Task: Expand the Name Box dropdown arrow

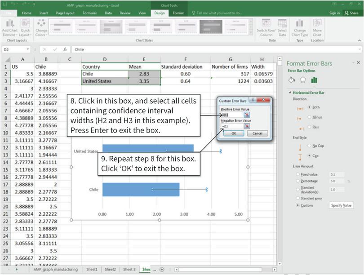Action: (x=28, y=49)
